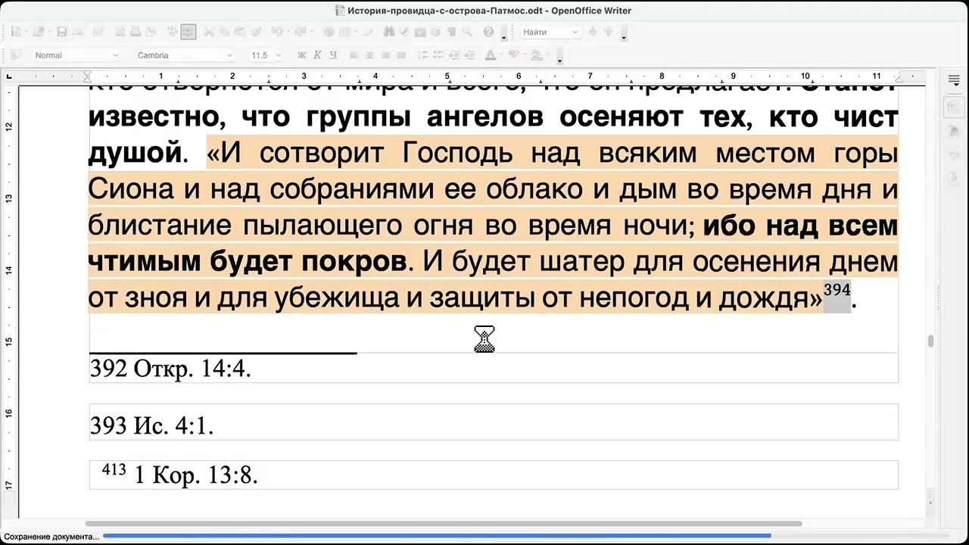
Task: Toggle Justified alignment
Action: coord(401,54)
